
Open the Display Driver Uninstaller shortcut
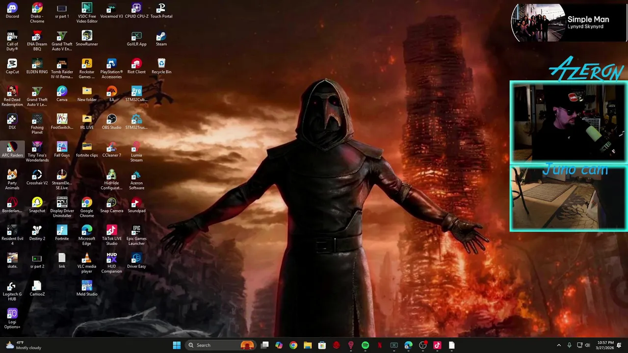pyautogui.click(x=62, y=208)
